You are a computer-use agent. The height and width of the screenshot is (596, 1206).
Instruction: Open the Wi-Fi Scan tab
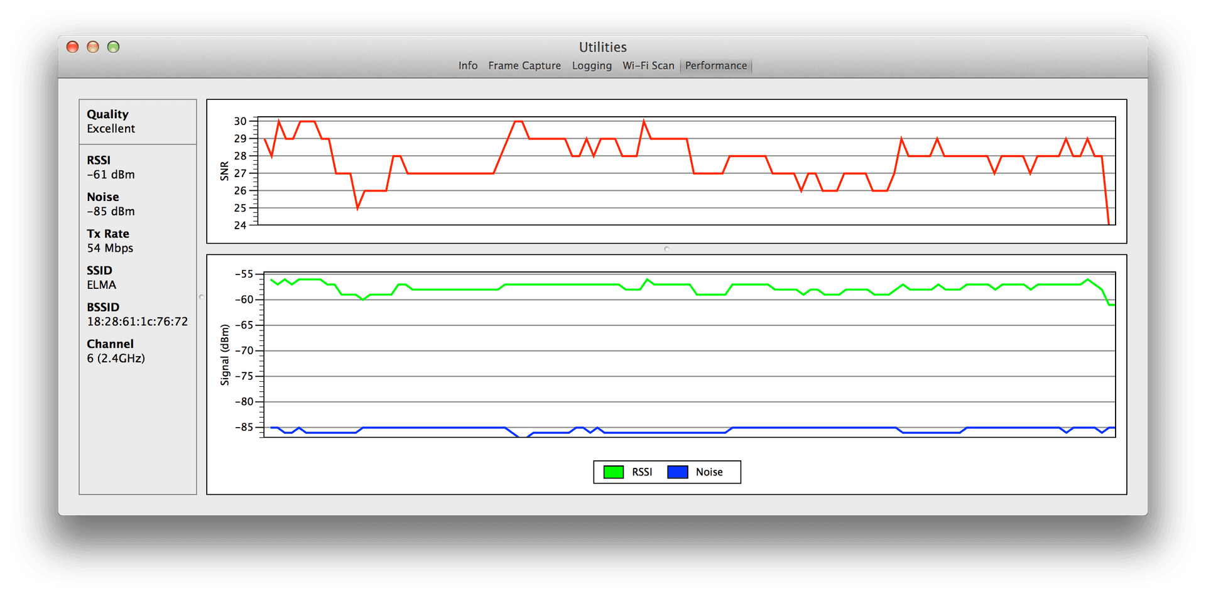coord(648,65)
